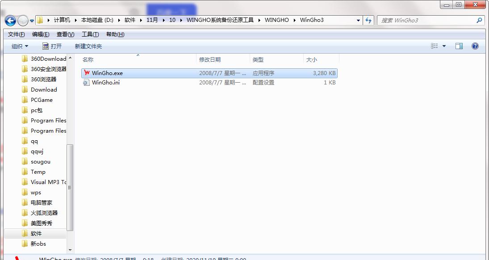Select 新obs folder in tree

pos(38,244)
